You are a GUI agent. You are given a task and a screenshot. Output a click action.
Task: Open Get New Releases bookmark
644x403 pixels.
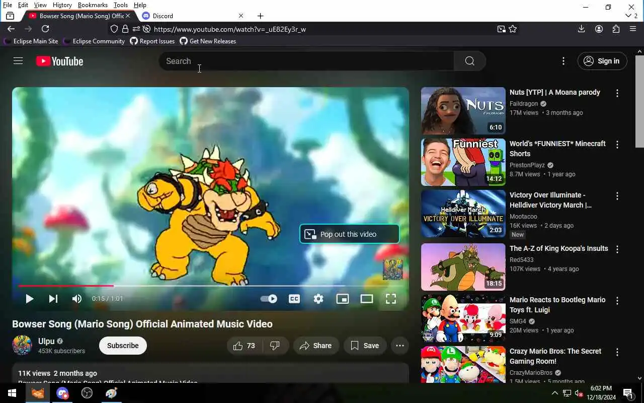click(x=208, y=41)
